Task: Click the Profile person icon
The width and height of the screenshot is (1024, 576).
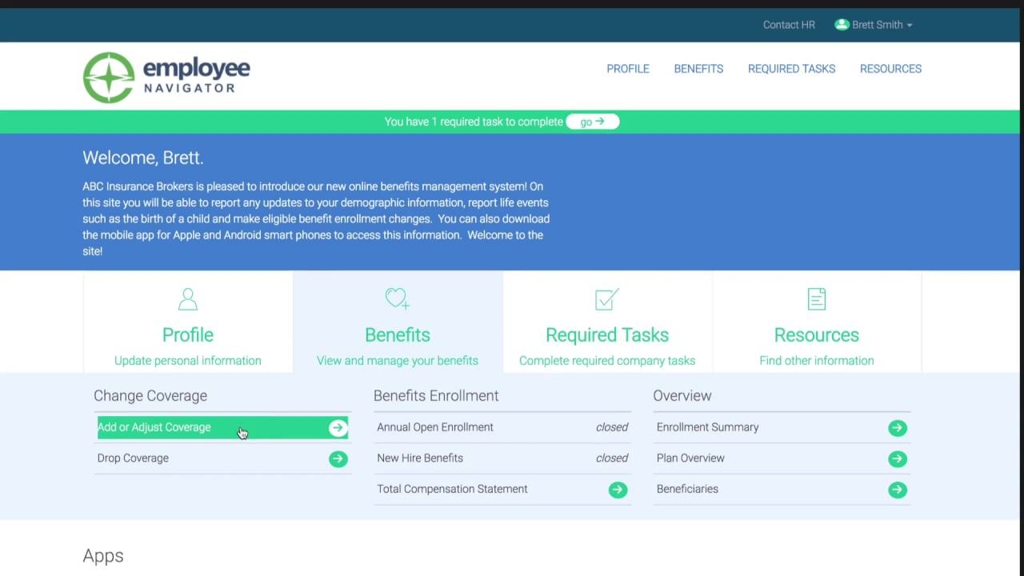Action: click(x=187, y=298)
